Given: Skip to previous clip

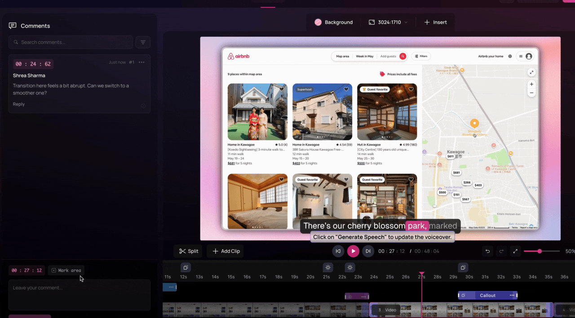Looking at the screenshot, I should click(338, 251).
